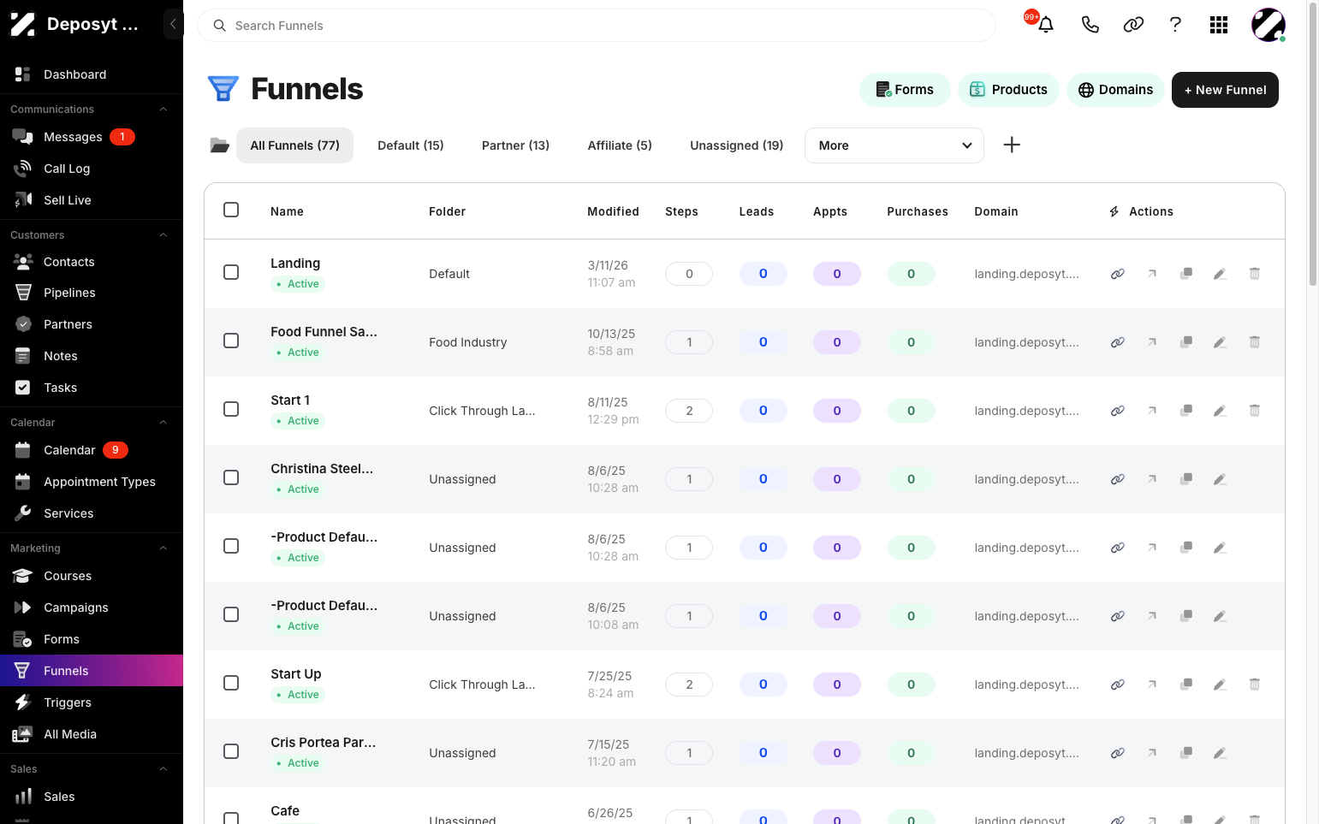Toggle select-all funnels checkbox

(x=231, y=210)
